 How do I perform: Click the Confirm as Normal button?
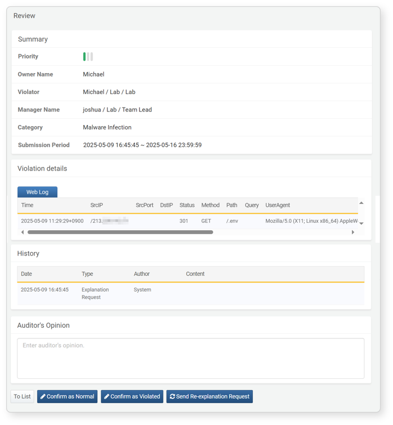pyautogui.click(x=67, y=396)
